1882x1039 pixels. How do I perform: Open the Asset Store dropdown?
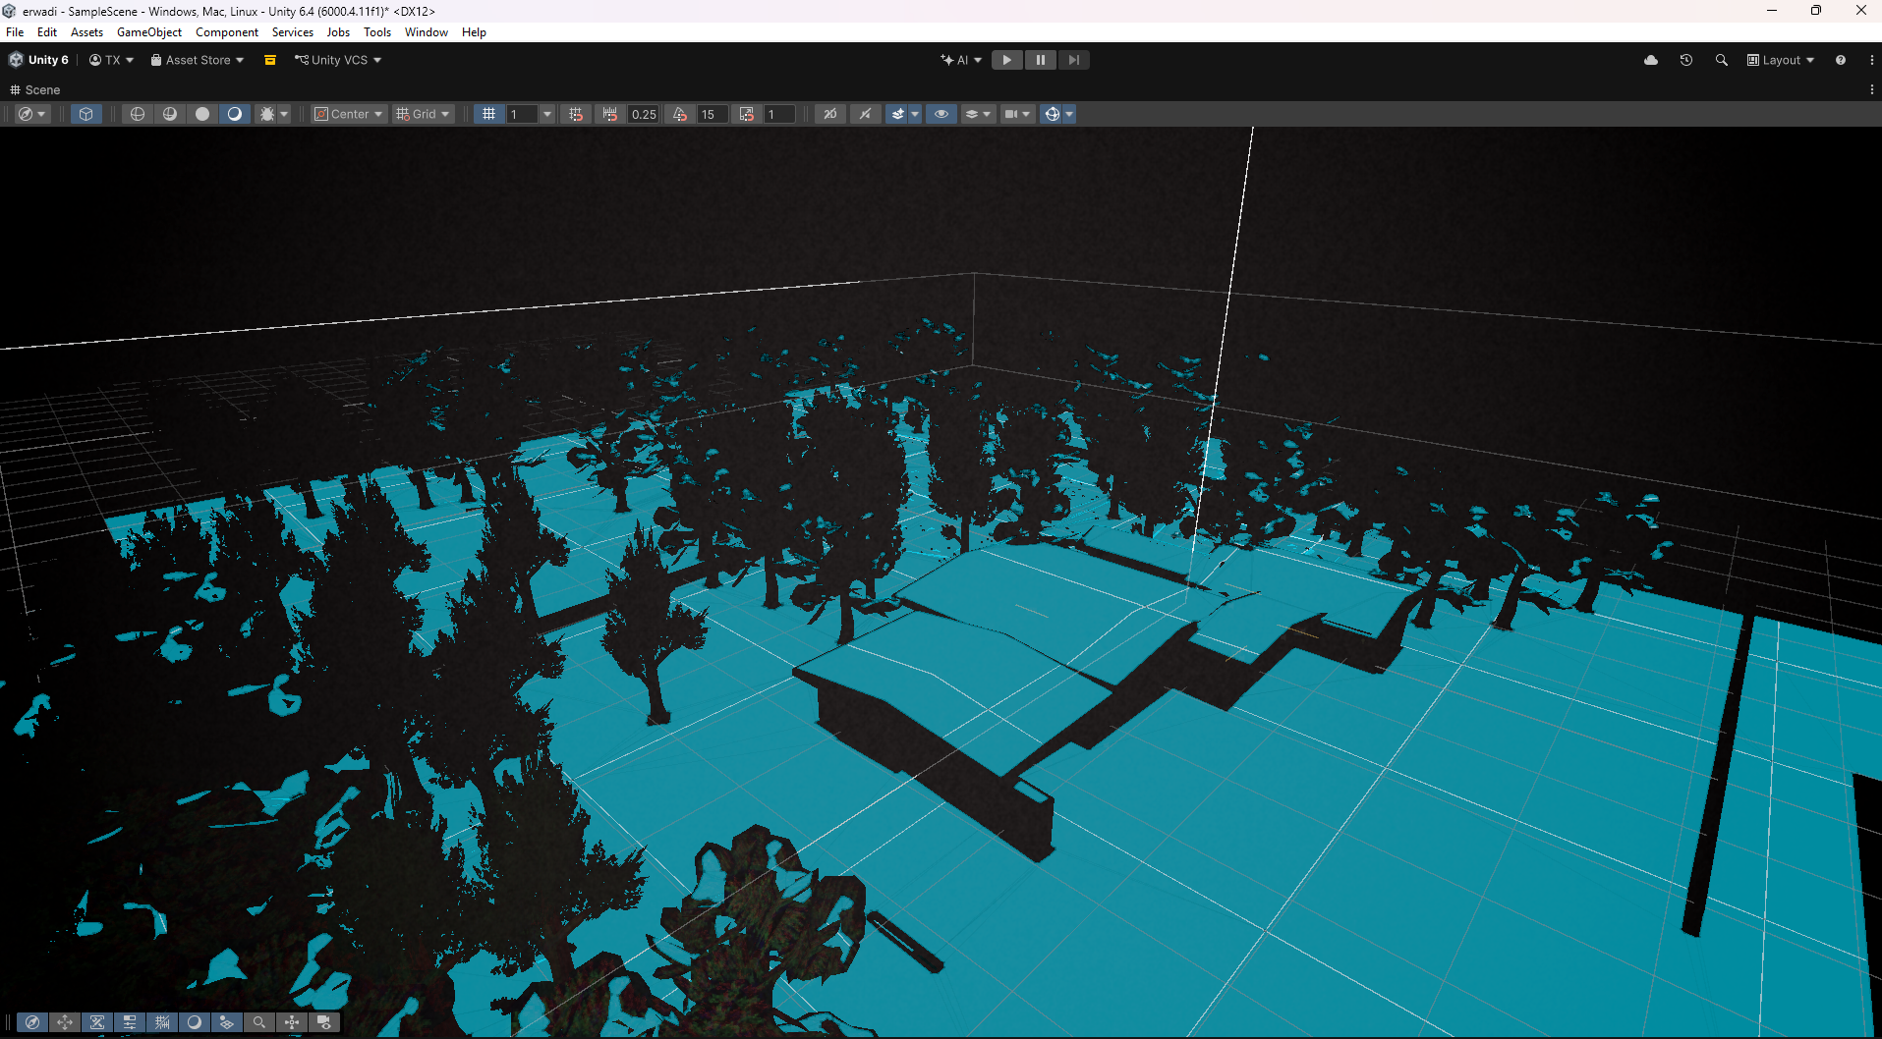[x=197, y=60]
